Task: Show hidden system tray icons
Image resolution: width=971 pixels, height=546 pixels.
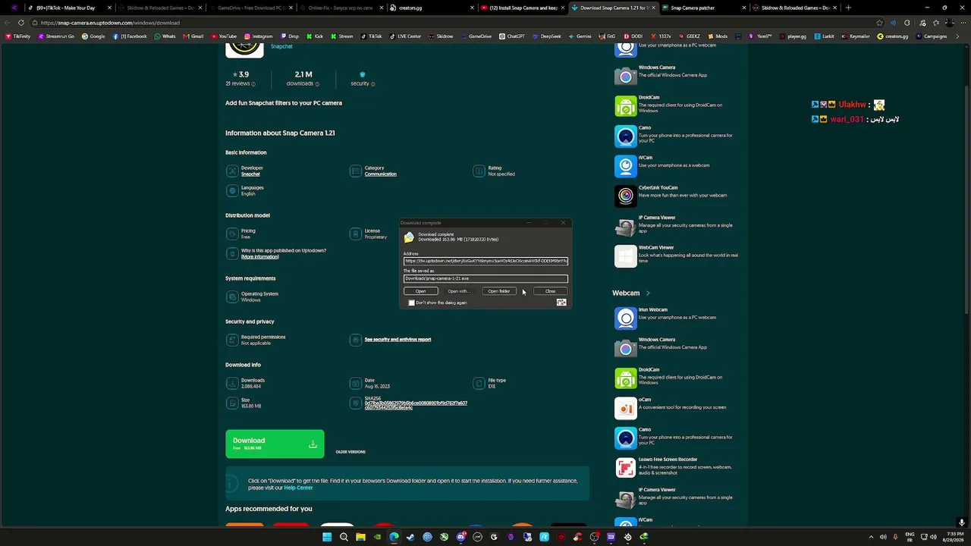Action: click(871, 537)
